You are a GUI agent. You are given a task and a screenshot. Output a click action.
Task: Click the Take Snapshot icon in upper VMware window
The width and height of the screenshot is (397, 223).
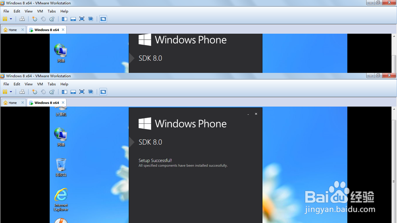click(35, 19)
